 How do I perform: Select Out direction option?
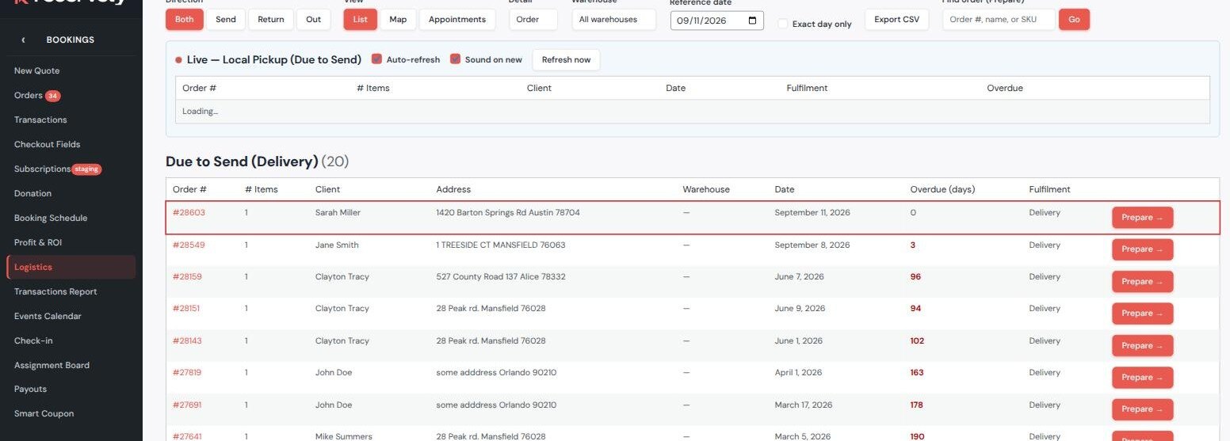[x=314, y=20]
